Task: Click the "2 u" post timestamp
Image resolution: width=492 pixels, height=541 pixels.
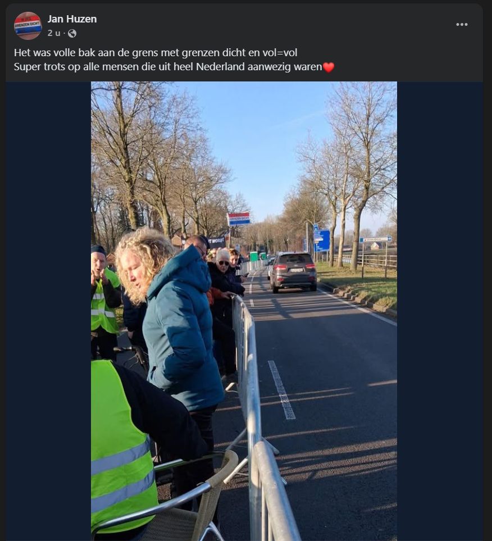Action: pos(54,33)
